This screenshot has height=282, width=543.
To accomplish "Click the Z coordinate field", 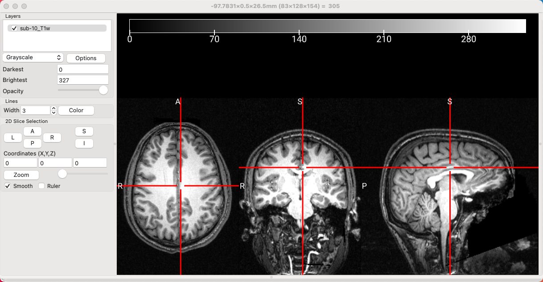I will [90, 163].
